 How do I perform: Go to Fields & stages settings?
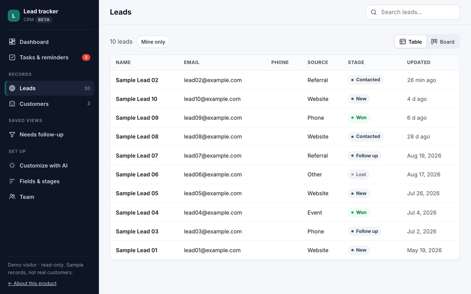[x=50, y=181]
